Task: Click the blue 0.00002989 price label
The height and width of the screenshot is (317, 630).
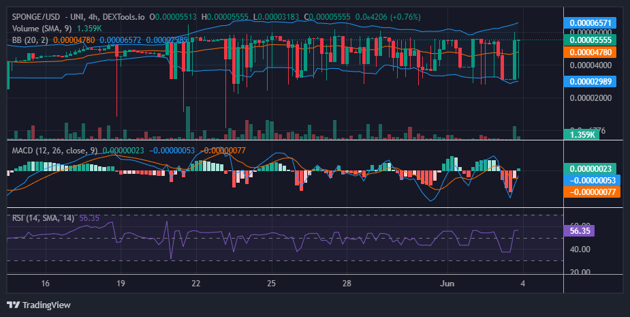Action: point(590,81)
